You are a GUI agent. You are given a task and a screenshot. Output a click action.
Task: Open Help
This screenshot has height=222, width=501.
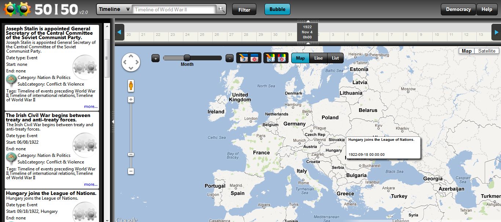point(487,10)
